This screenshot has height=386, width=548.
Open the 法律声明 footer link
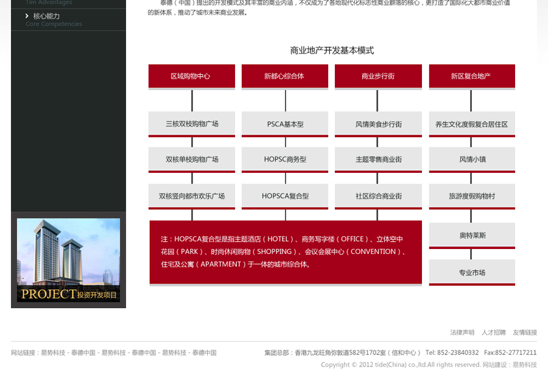[x=462, y=332]
